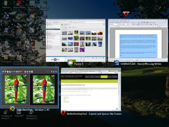Click the Opera icon beside BetterDesktopTool label
This screenshot has width=169, height=127.
[x=63, y=113]
